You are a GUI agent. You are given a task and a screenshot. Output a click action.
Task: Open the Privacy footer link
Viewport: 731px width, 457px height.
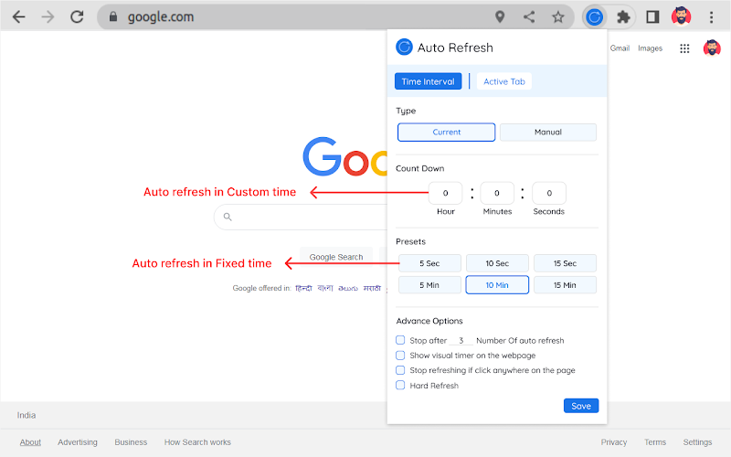tap(613, 442)
